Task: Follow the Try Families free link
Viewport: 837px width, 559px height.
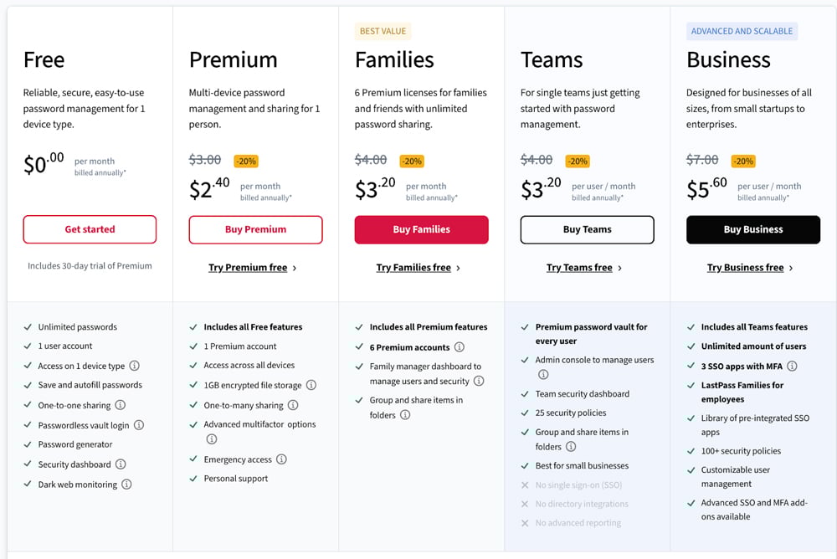Action: coord(418,268)
